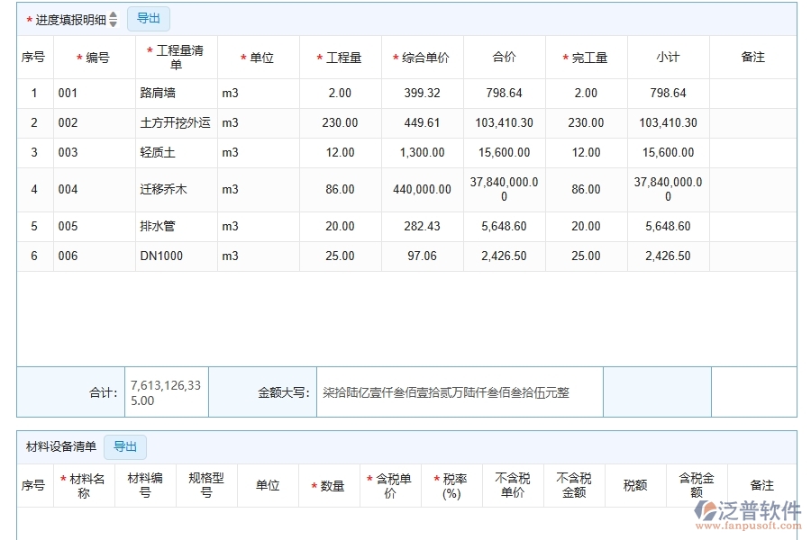This screenshot has height=540, width=811.
Task: Click the 综合单价 column header
Action: pos(421,57)
